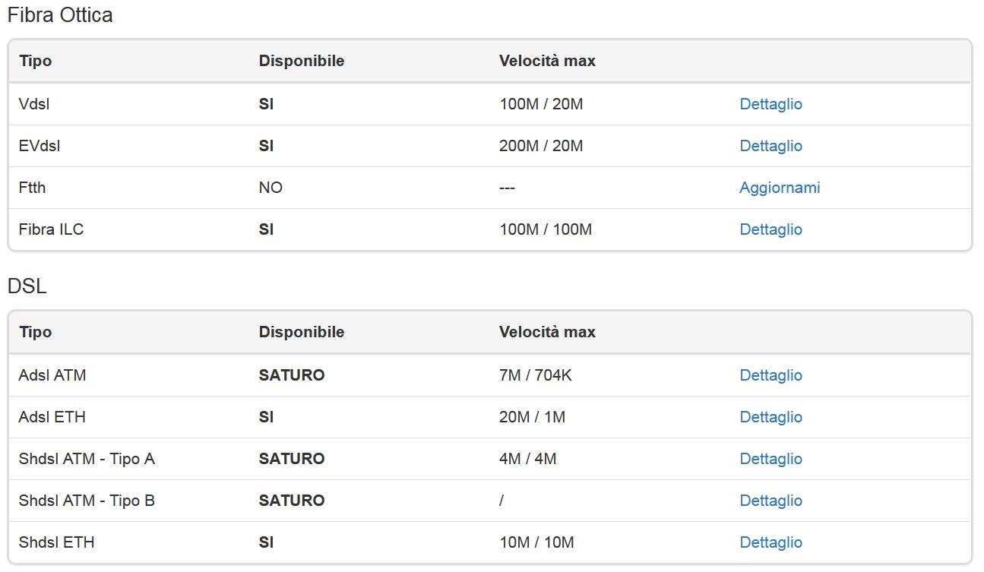Open Dettaglio link for EVdsl row
Screen dimensions: 984x572
click(770, 146)
